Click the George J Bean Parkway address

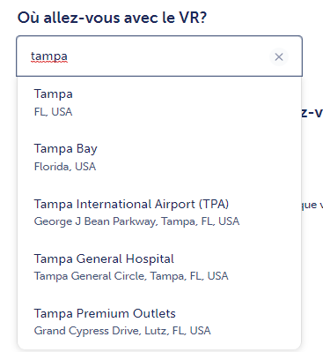point(136,221)
